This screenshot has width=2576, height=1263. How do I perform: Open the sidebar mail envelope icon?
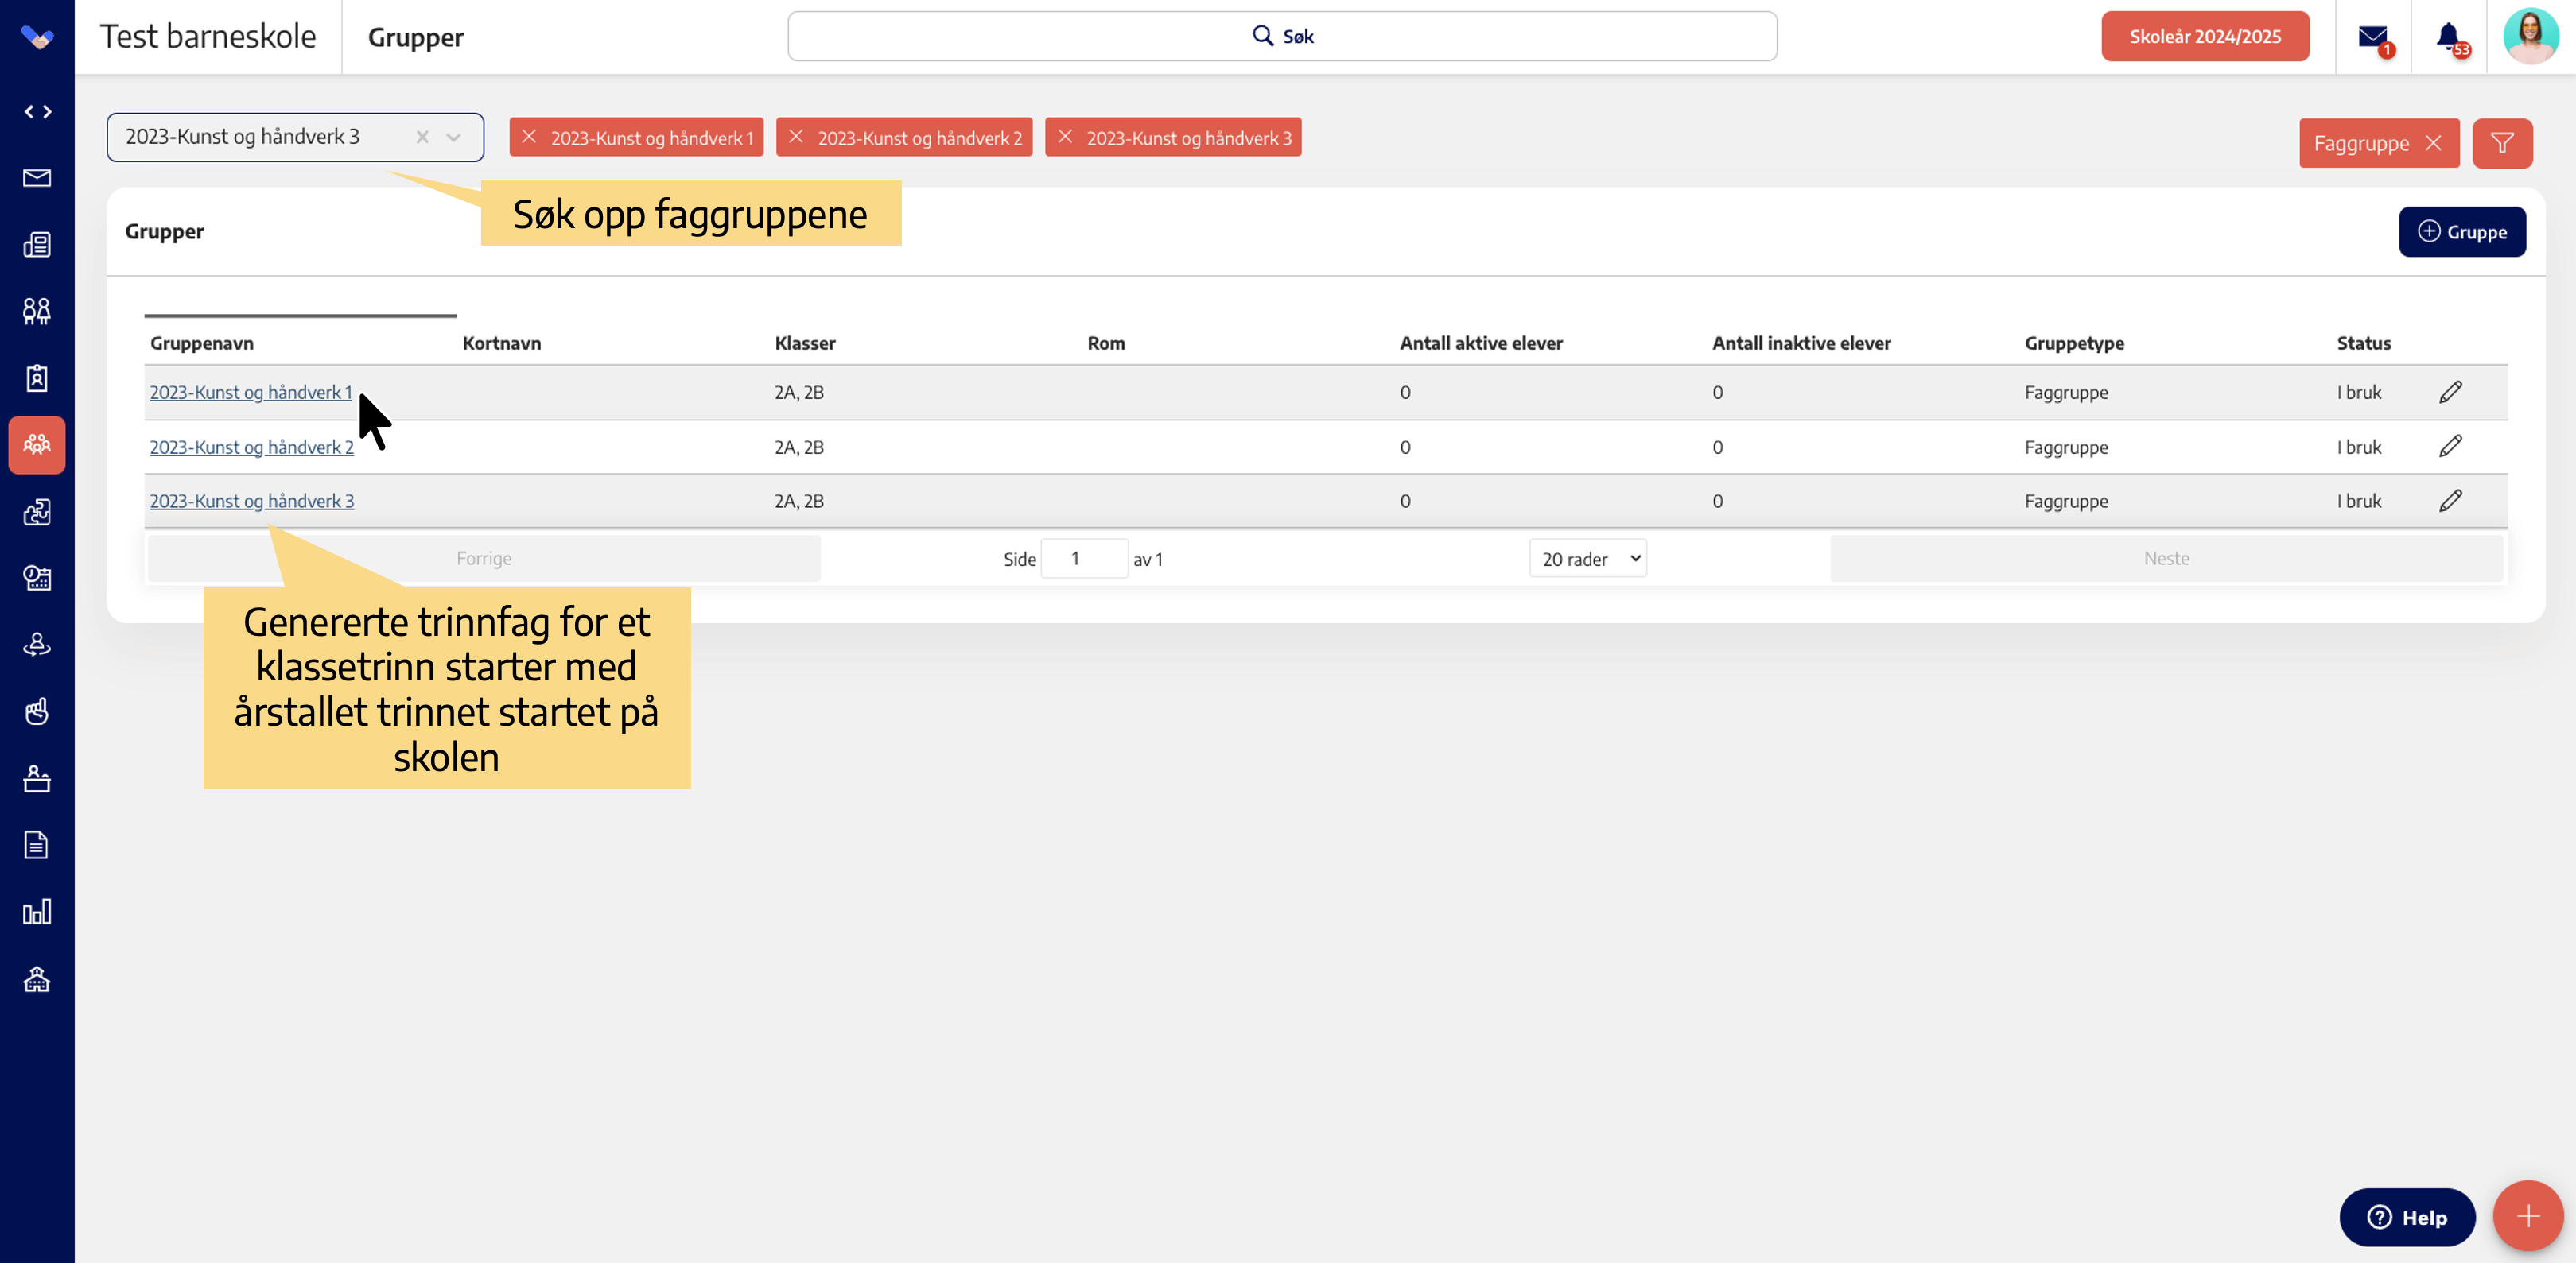click(37, 178)
